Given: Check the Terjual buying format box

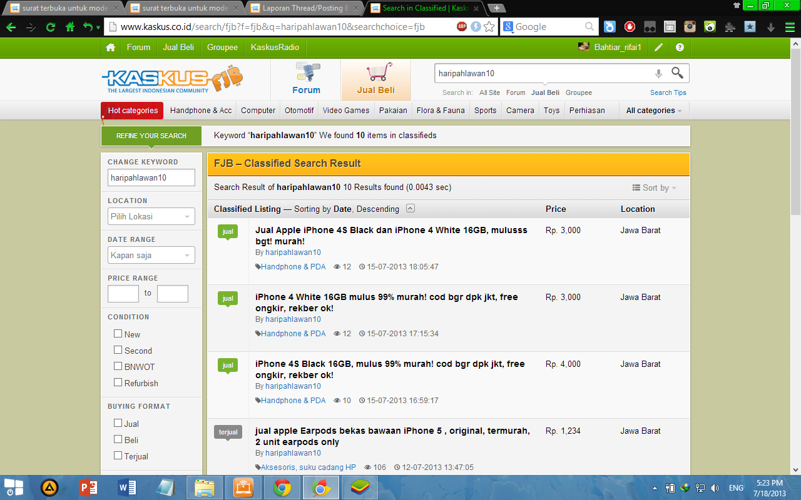Looking at the screenshot, I should click(x=118, y=456).
